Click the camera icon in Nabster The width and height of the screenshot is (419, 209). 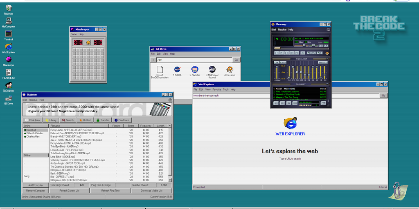pyautogui.click(x=170, y=100)
